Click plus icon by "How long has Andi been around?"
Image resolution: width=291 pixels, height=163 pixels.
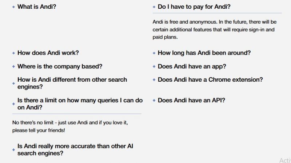[154, 53]
